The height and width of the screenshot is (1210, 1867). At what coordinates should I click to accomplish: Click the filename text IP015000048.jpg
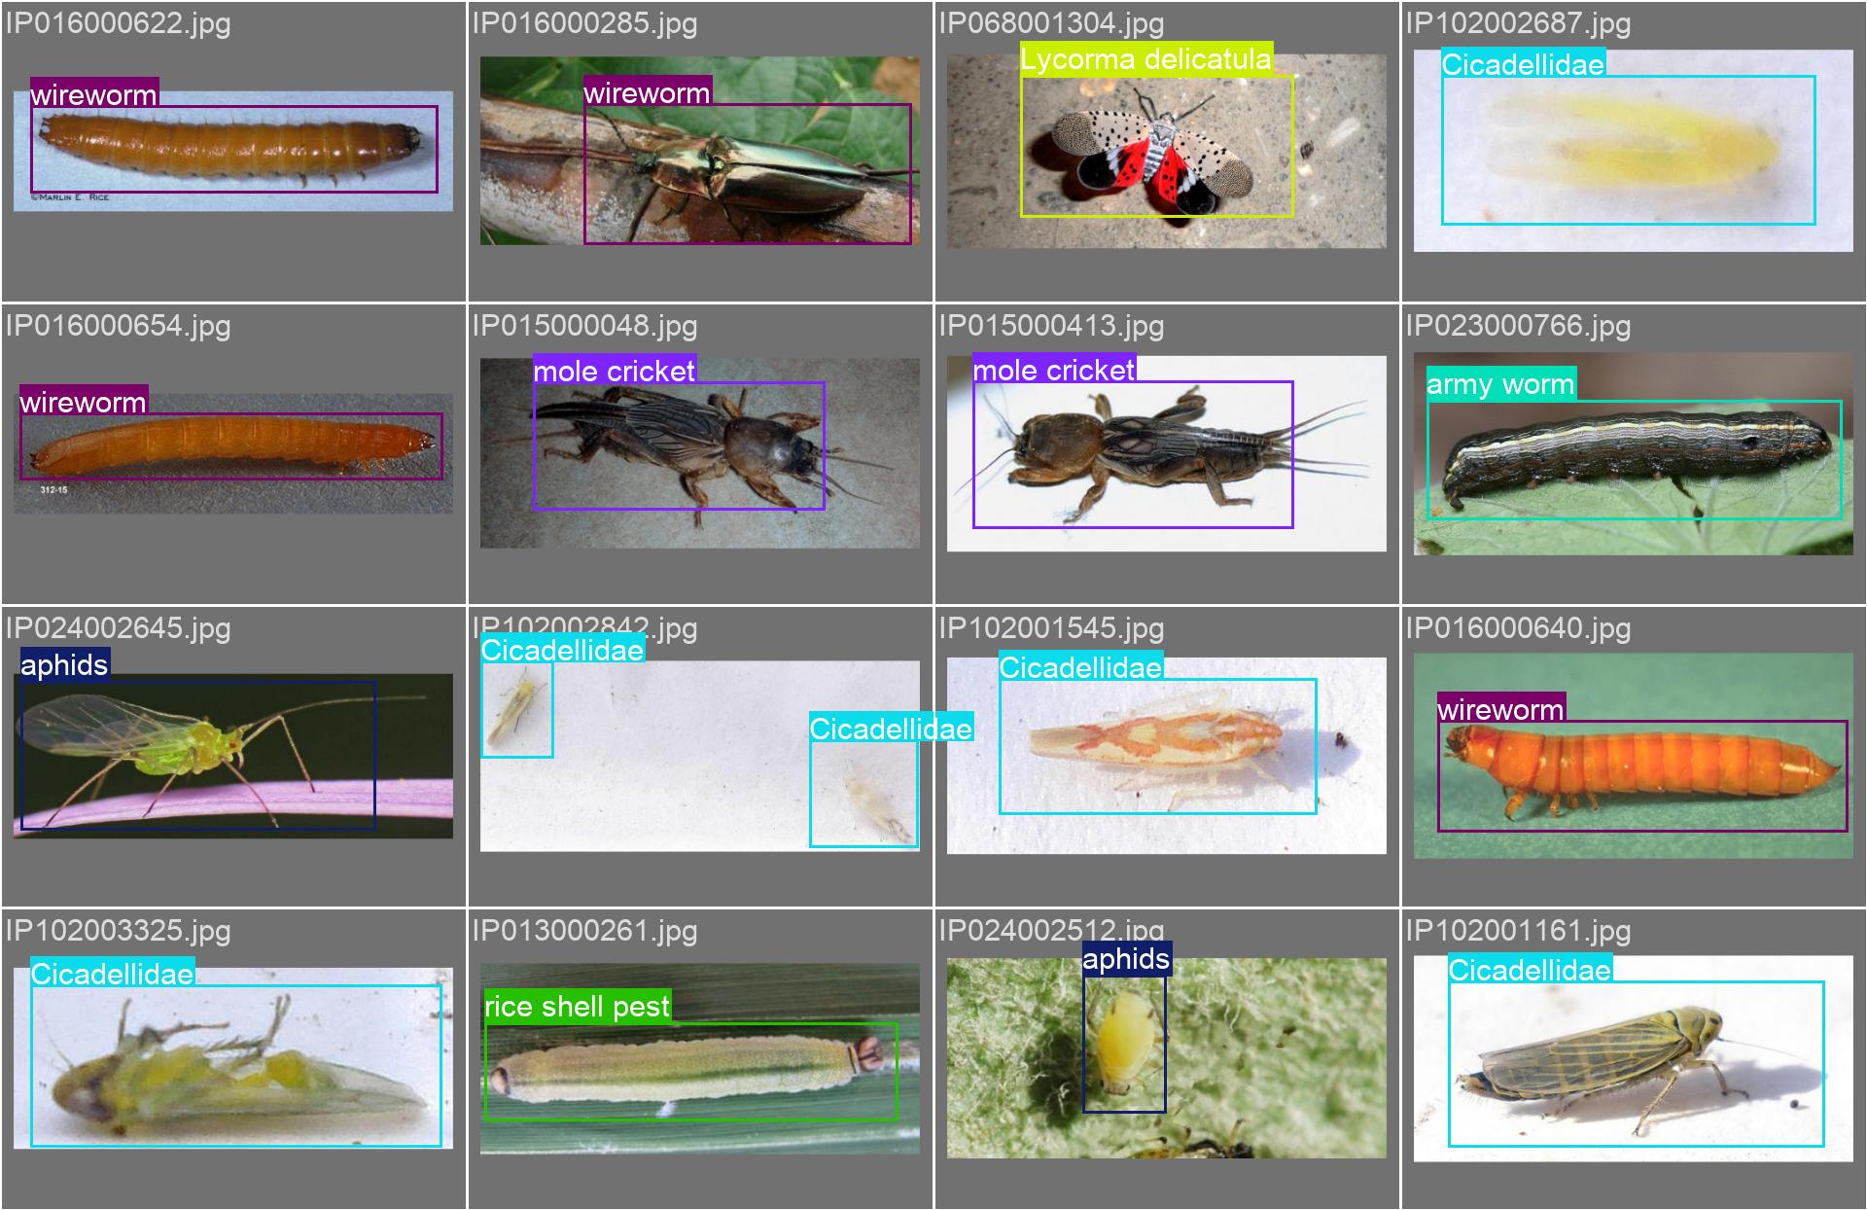585,326
